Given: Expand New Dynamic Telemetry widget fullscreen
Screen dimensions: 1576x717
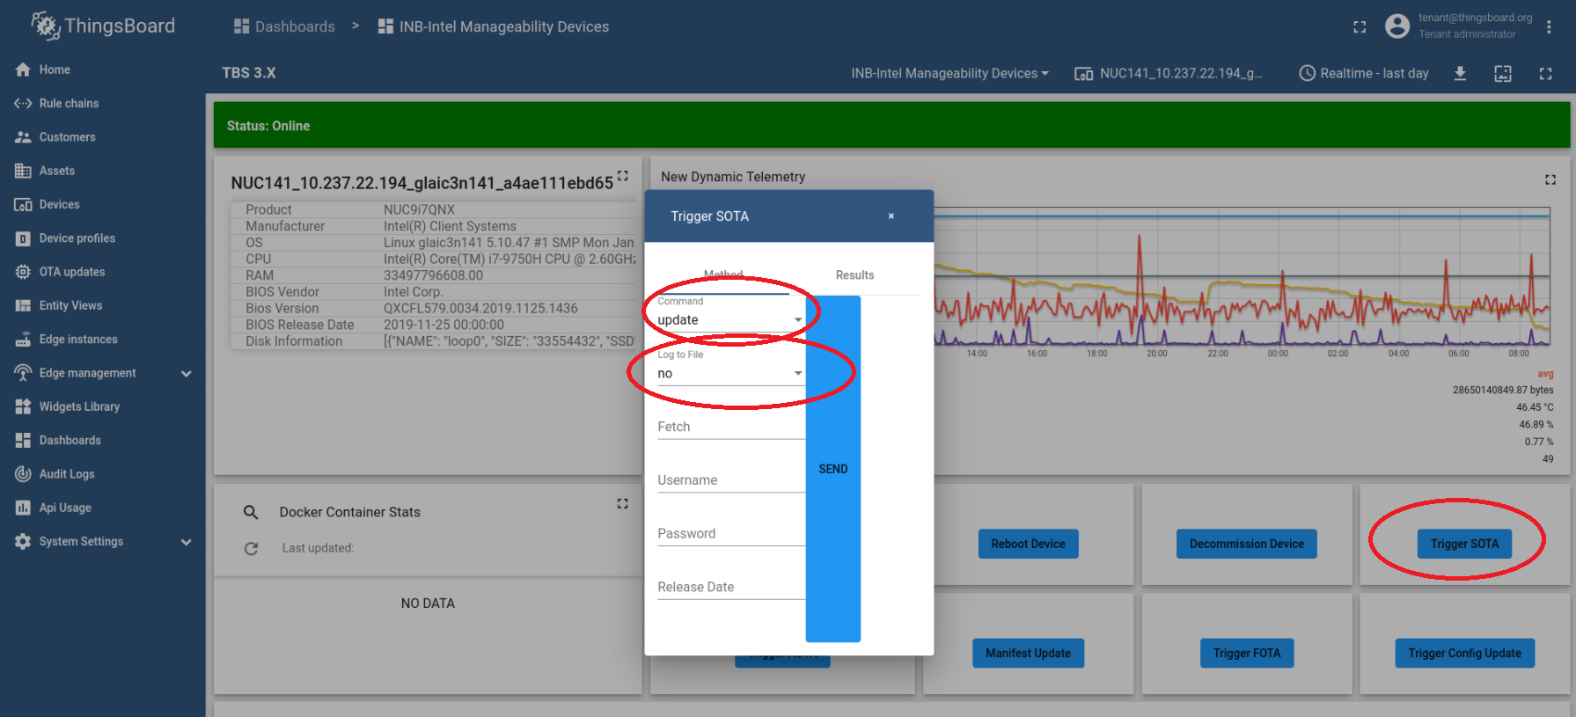Looking at the screenshot, I should click(x=1550, y=179).
